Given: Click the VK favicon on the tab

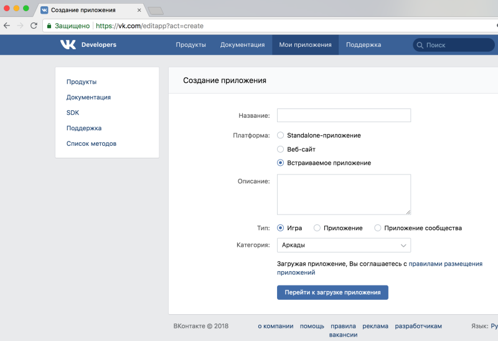Looking at the screenshot, I should pos(44,10).
